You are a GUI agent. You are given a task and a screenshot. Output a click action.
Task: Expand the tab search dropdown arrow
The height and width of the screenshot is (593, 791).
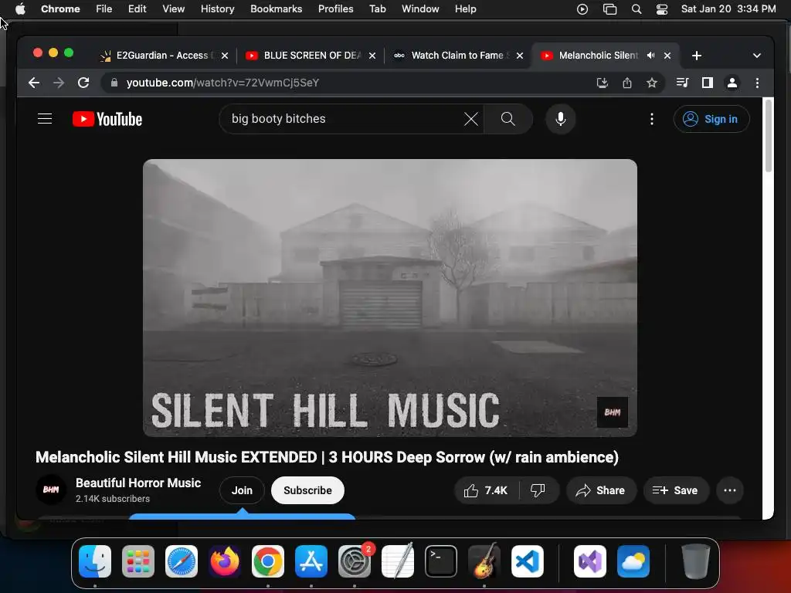pyautogui.click(x=757, y=56)
